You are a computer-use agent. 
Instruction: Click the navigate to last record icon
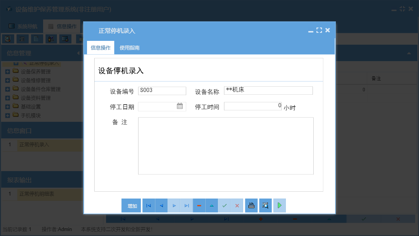(186, 205)
